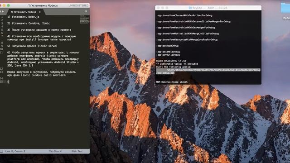Click 'apk файл (ionic cordova build android)' text
Screen dimensions: 290x163
click(x=37, y=75)
